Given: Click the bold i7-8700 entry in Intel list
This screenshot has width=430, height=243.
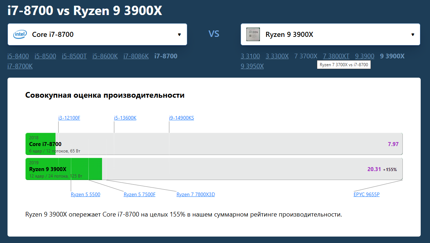Looking at the screenshot, I should click(x=166, y=56).
